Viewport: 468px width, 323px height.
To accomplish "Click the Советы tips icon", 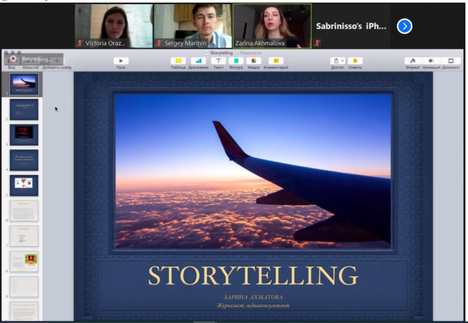I will point(355,61).
